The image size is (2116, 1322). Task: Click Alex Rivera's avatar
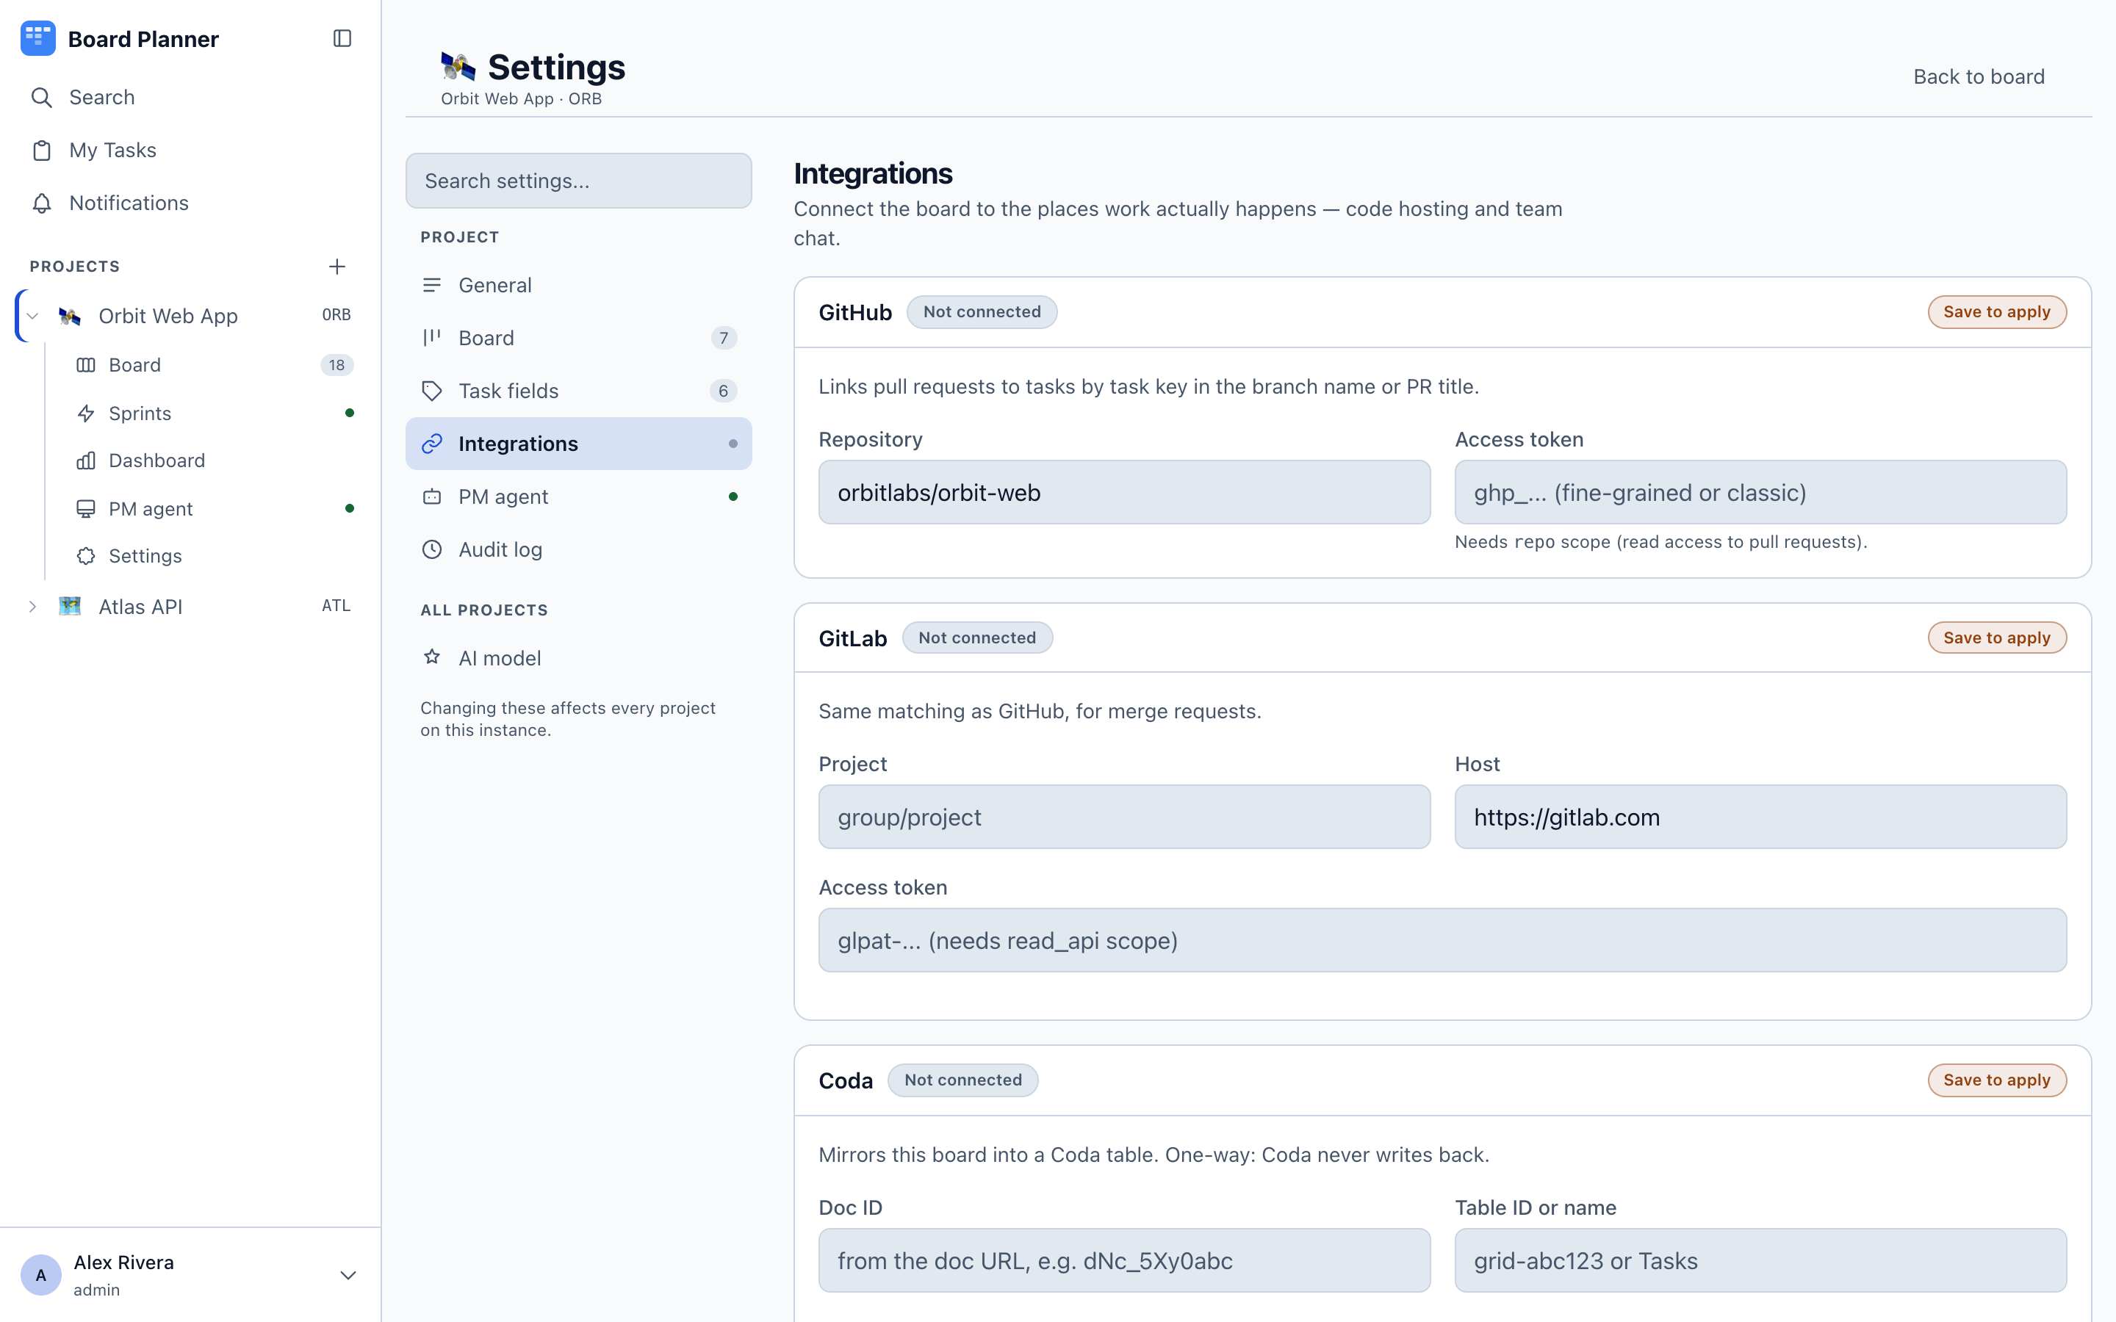point(41,1275)
